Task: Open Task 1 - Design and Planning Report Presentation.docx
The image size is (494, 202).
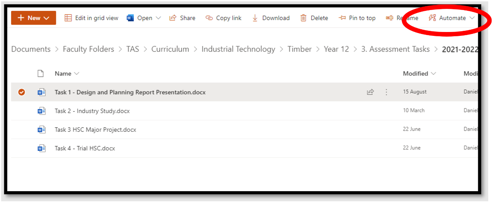Action: [130, 92]
